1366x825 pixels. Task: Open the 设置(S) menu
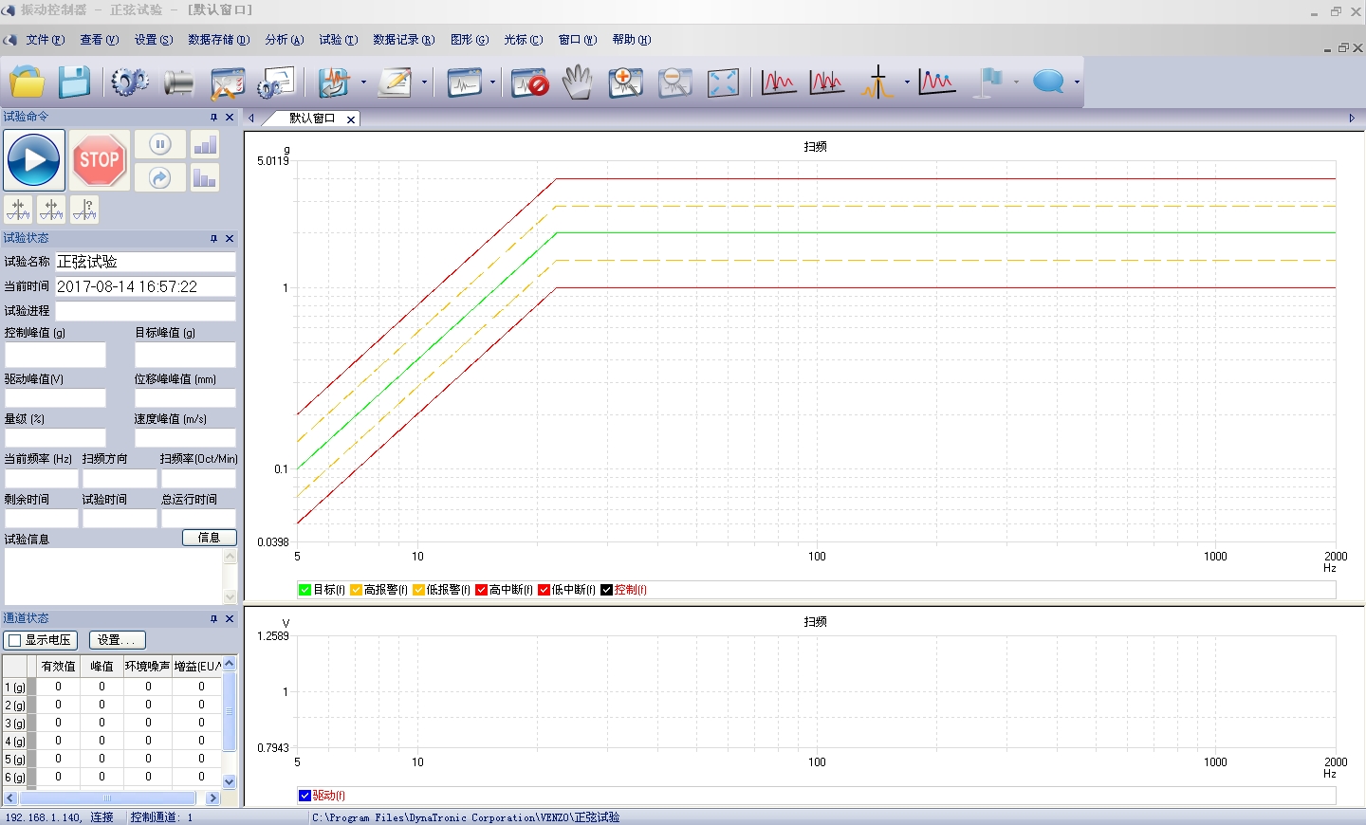coord(153,40)
